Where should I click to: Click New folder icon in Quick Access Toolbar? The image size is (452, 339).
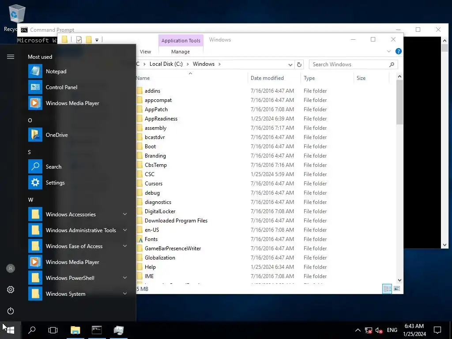click(89, 40)
